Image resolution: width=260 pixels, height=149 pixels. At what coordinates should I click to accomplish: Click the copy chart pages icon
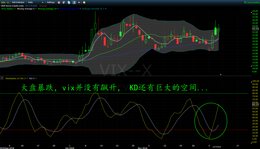point(64,3)
